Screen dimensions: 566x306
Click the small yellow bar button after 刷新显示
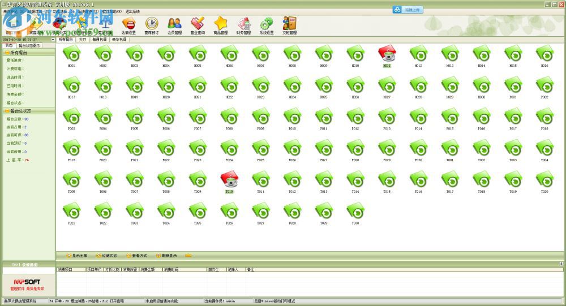188,256
